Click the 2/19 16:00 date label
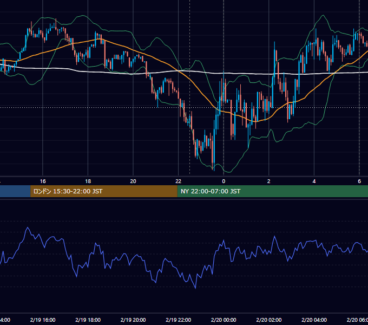Image resolution: width=368 pixels, height=325 pixels. click(x=43, y=320)
